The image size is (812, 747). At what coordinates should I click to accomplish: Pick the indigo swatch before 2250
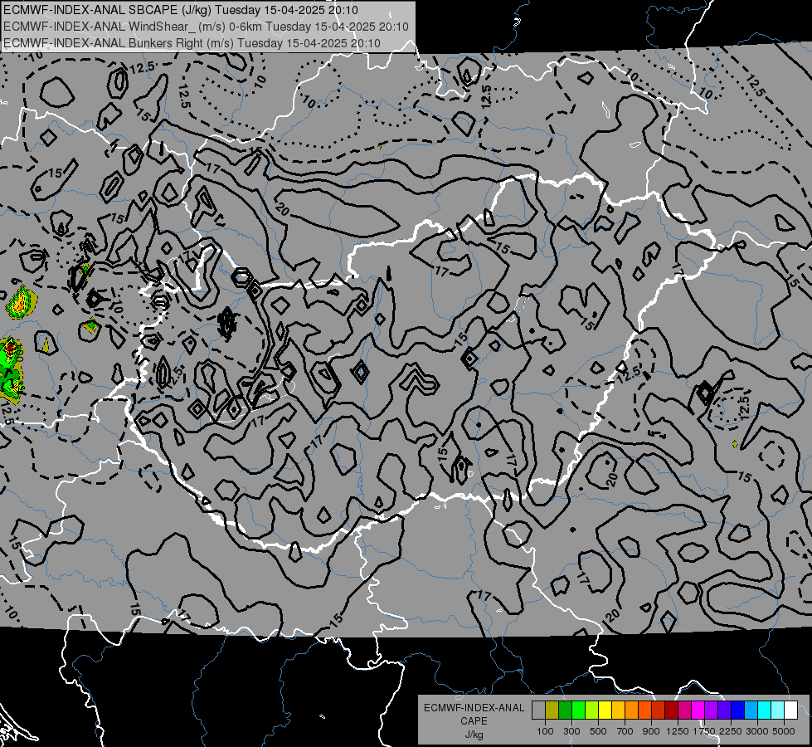pyautogui.click(x=724, y=710)
